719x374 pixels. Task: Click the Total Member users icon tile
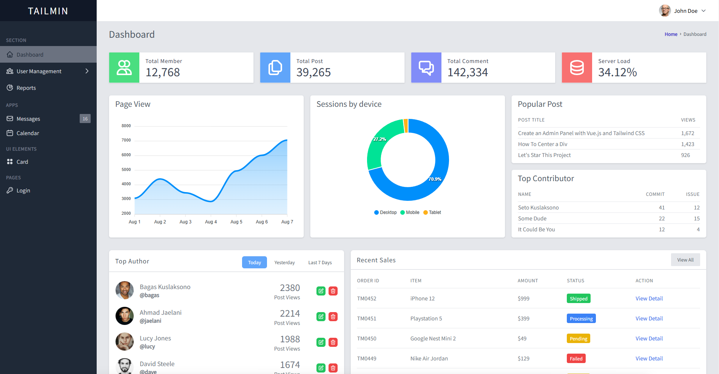(124, 68)
